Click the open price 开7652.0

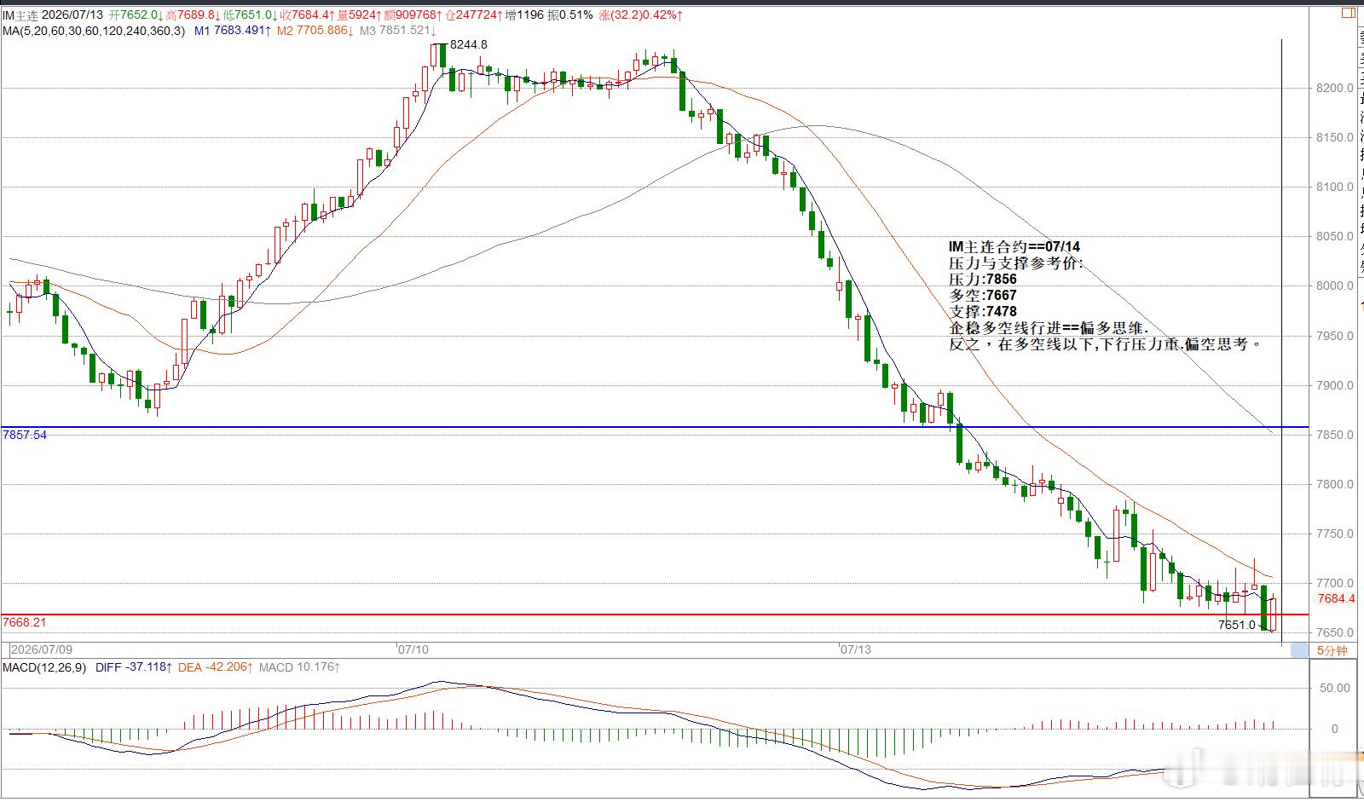tap(136, 15)
